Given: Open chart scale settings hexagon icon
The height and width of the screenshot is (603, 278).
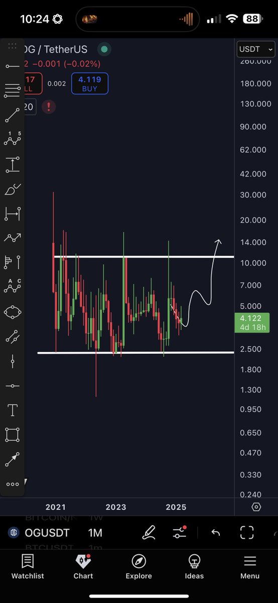Looking at the screenshot, I should [x=256, y=507].
